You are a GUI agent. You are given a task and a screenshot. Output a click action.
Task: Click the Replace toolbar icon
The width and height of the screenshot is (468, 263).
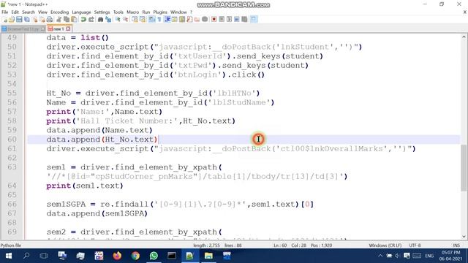[x=108, y=20]
